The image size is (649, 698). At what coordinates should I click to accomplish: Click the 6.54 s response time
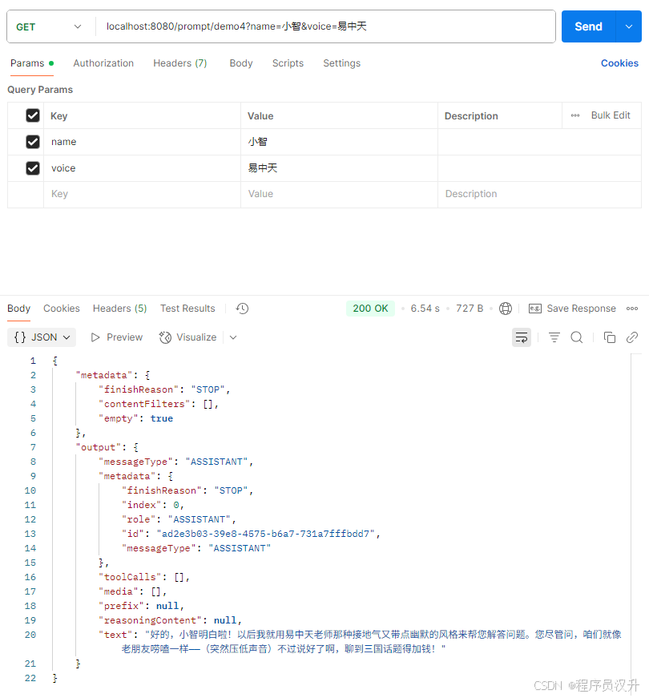[425, 309]
